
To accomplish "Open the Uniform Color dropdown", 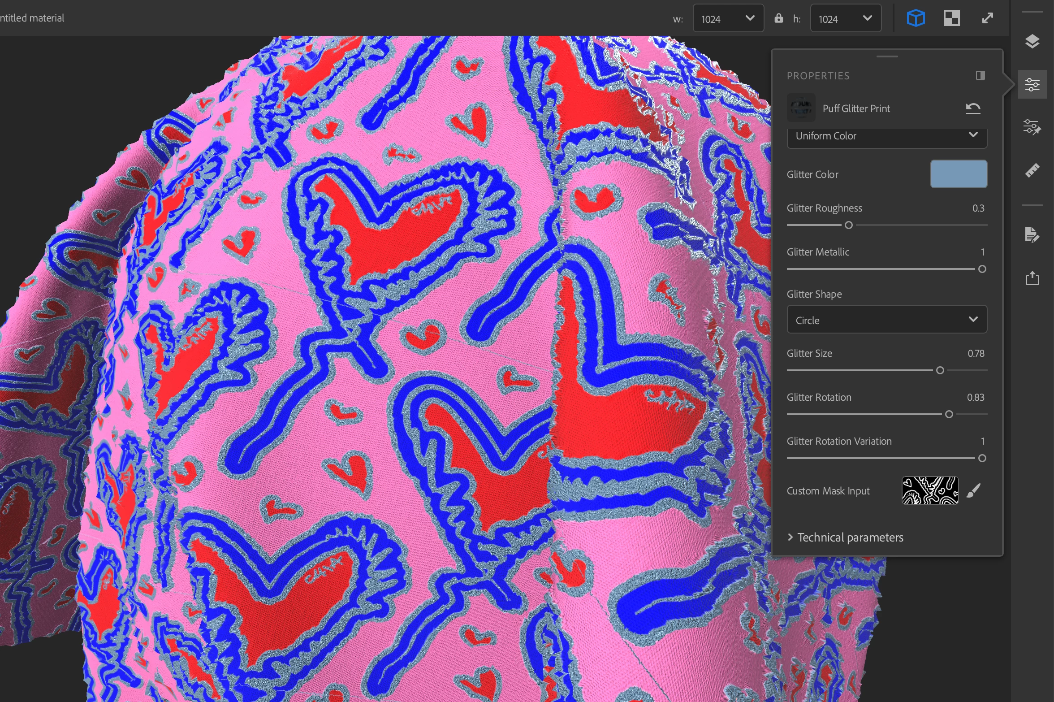I will pos(886,135).
